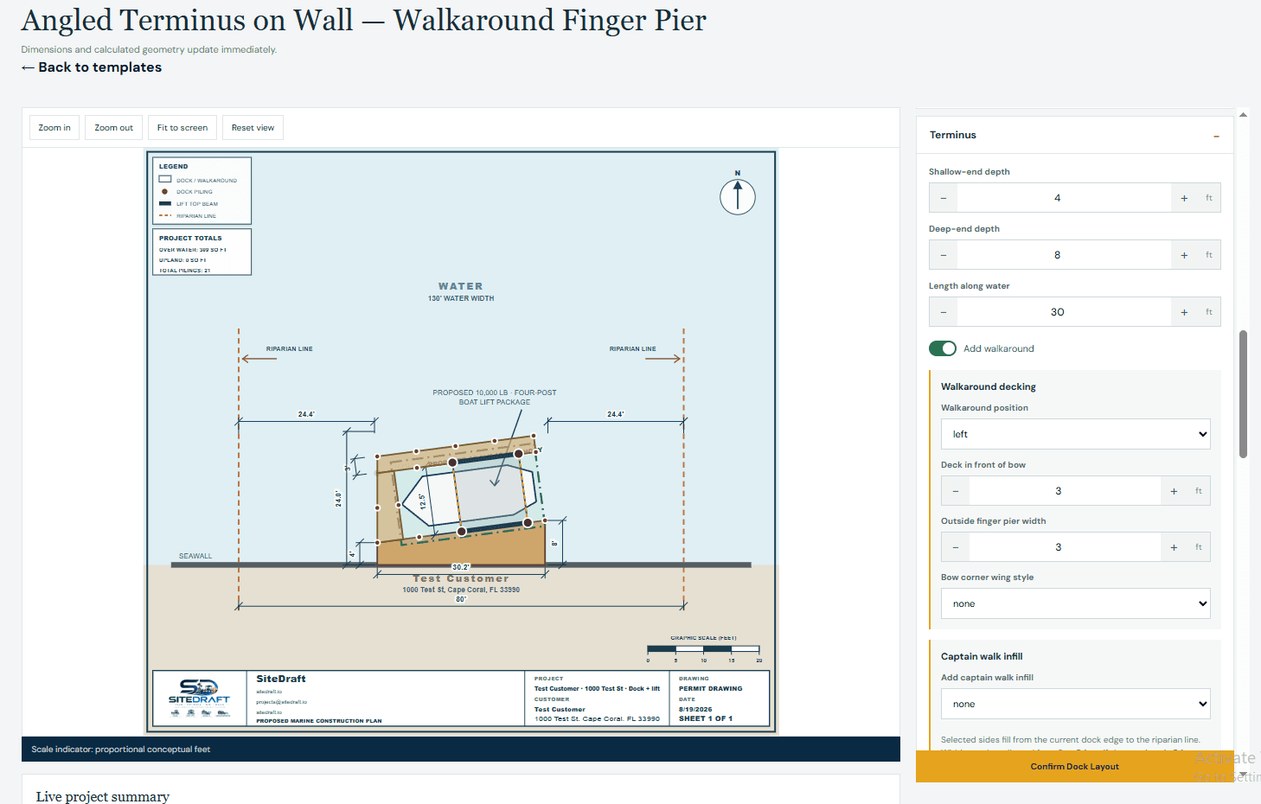Decrease length along water with minus
1261x804 pixels.
pyautogui.click(x=944, y=312)
